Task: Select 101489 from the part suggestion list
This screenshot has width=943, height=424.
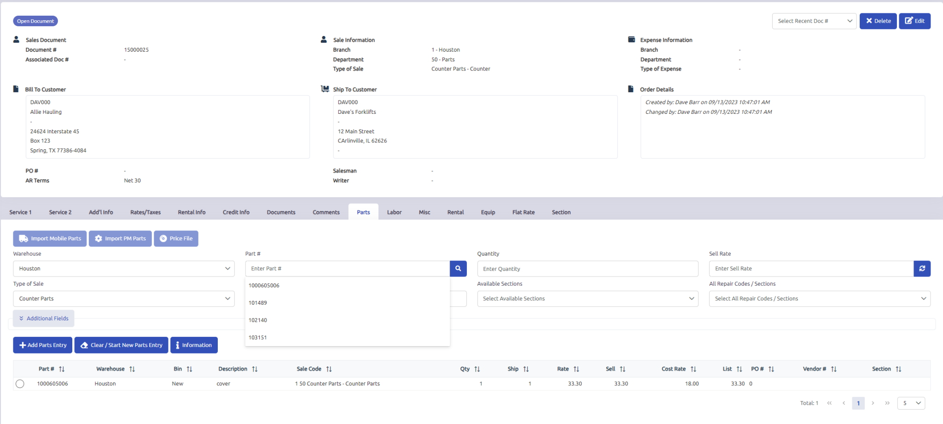Action: [257, 303]
